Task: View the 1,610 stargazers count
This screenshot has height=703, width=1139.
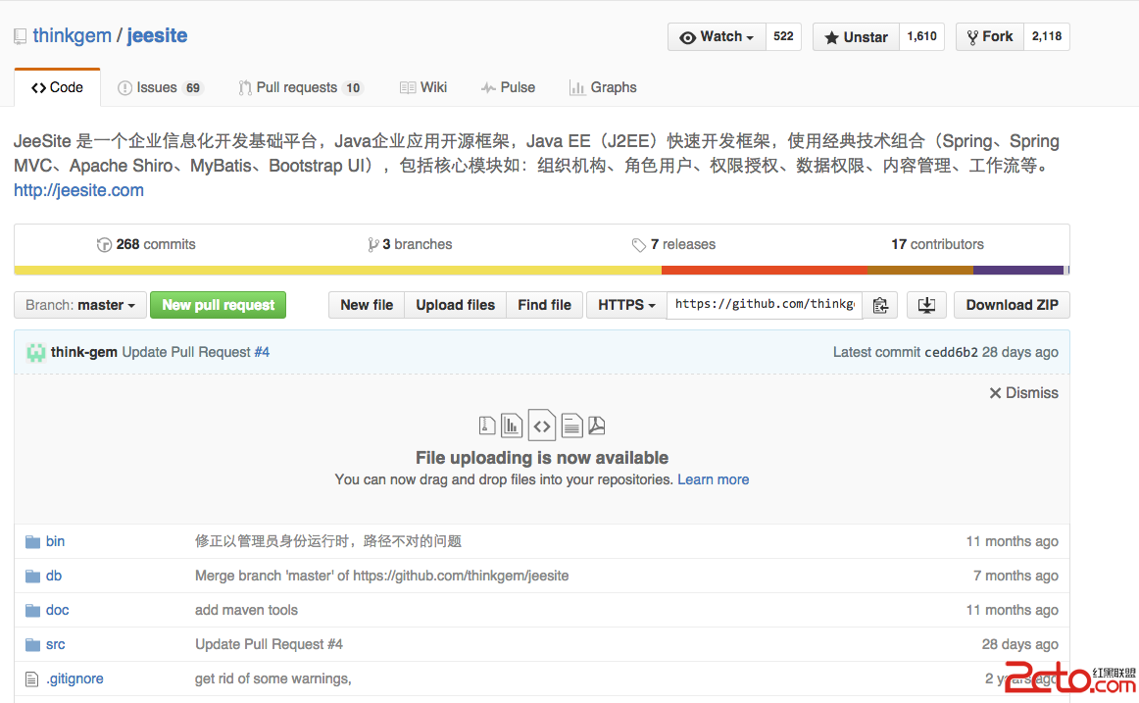Action: point(921,37)
